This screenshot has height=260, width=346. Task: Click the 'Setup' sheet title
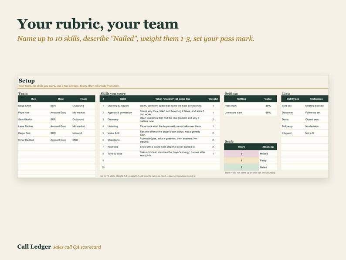pos(27,81)
